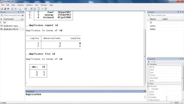Click the Break toolbar icon
The image size is (184, 104).
click(46, 9)
